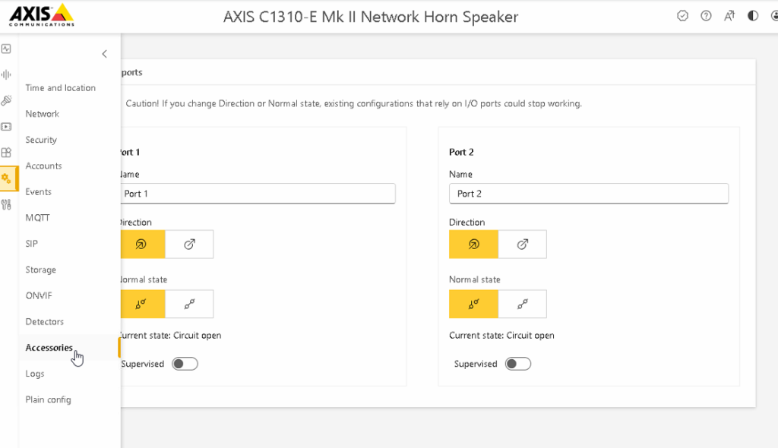Toggle the contrast theme icon in header
Screen dimensions: 778x448
click(x=753, y=16)
